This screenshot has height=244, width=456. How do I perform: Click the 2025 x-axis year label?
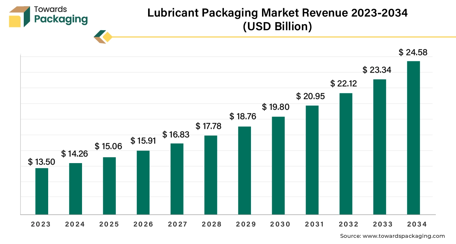pyautogui.click(x=109, y=224)
